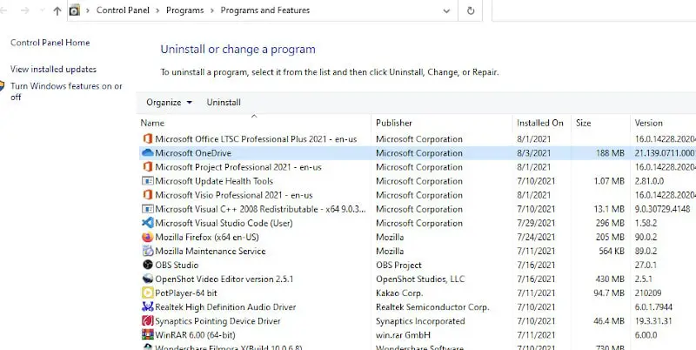Sort list by Name column header
This screenshot has height=350, width=696.
pos(152,123)
